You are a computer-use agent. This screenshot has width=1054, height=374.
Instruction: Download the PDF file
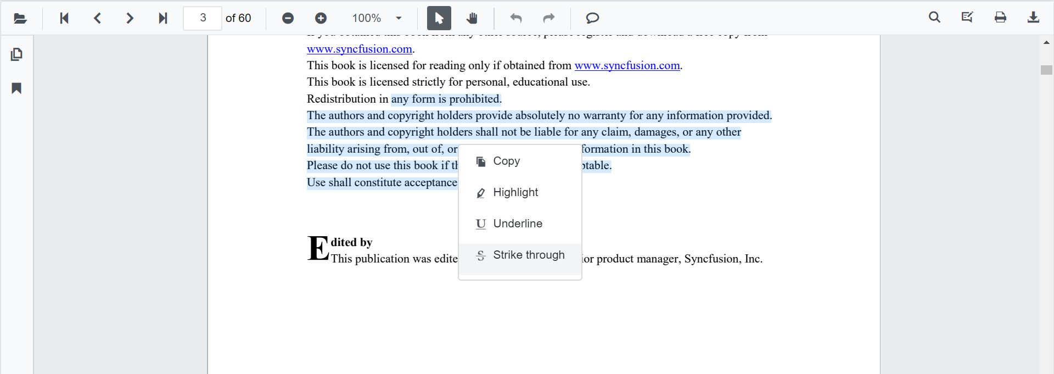tap(1033, 18)
